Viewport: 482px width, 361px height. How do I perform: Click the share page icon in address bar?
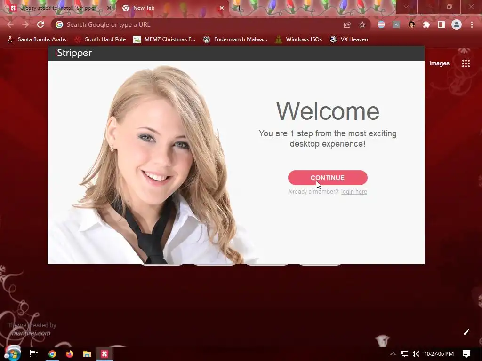coord(347,24)
